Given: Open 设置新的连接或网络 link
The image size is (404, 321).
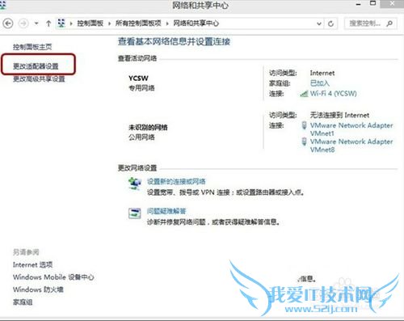Looking at the screenshot, I should (176, 181).
